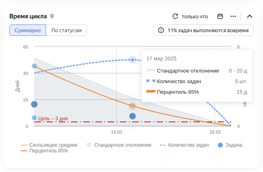Viewport: 263px width, 172px height.
Task: Collapse the Время цикла widget with chevron
Action: click(x=250, y=16)
